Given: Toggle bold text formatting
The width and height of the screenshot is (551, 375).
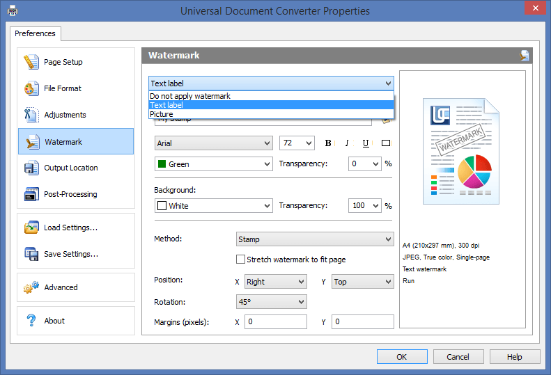Looking at the screenshot, I should pos(328,143).
